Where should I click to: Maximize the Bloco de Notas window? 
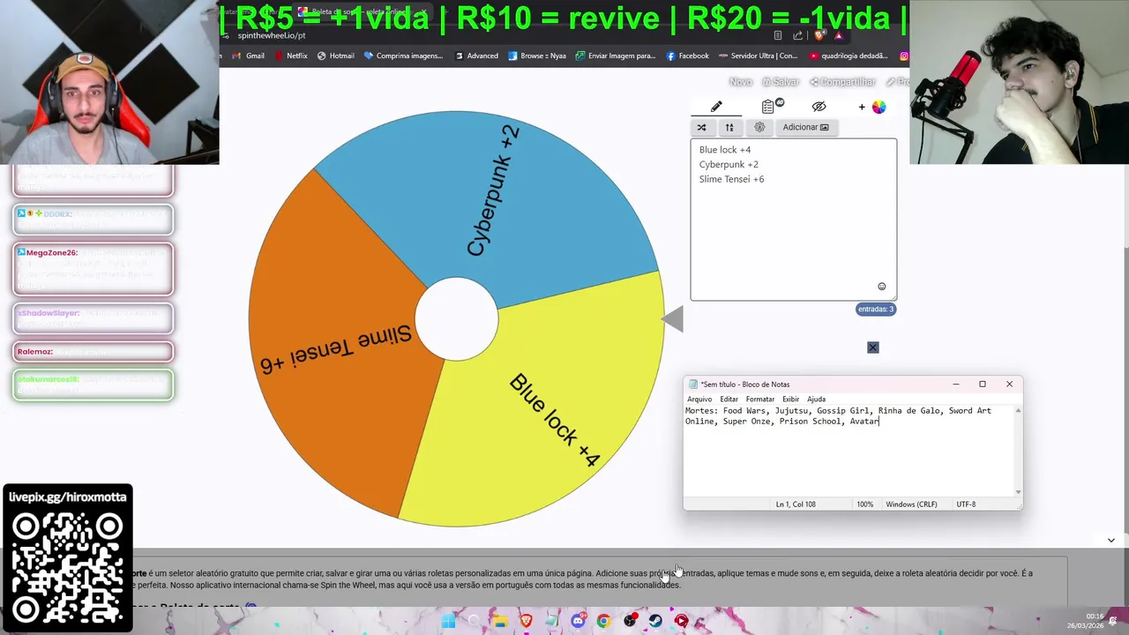[983, 384]
